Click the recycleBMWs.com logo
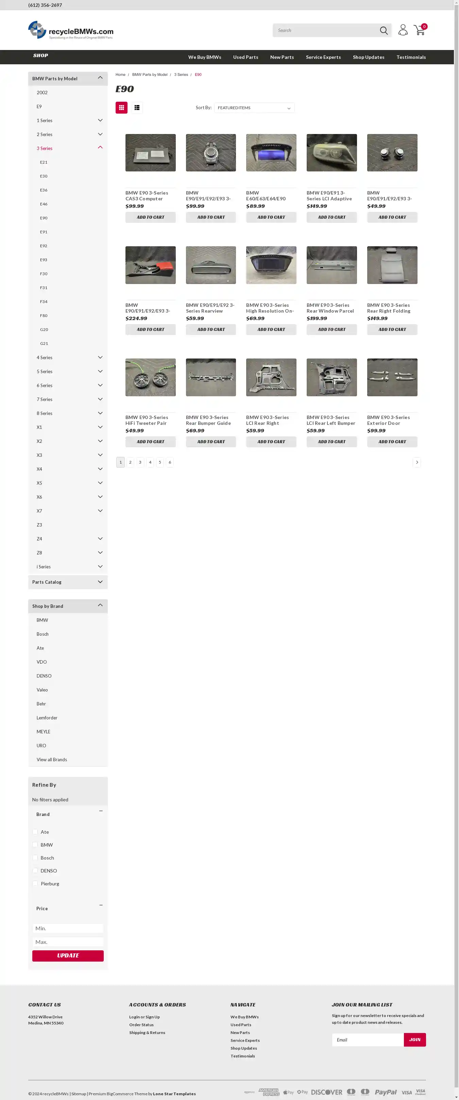The image size is (459, 1100). 71,30
